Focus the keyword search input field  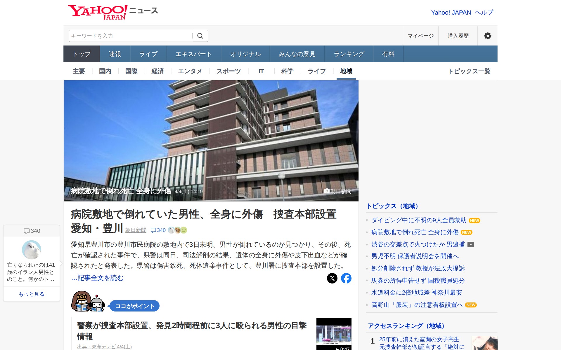click(x=130, y=36)
